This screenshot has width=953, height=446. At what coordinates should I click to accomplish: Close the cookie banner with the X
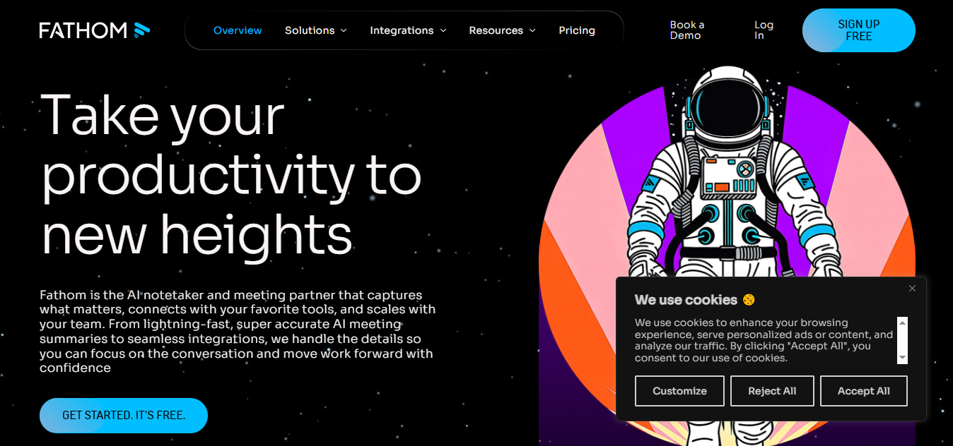(x=912, y=288)
